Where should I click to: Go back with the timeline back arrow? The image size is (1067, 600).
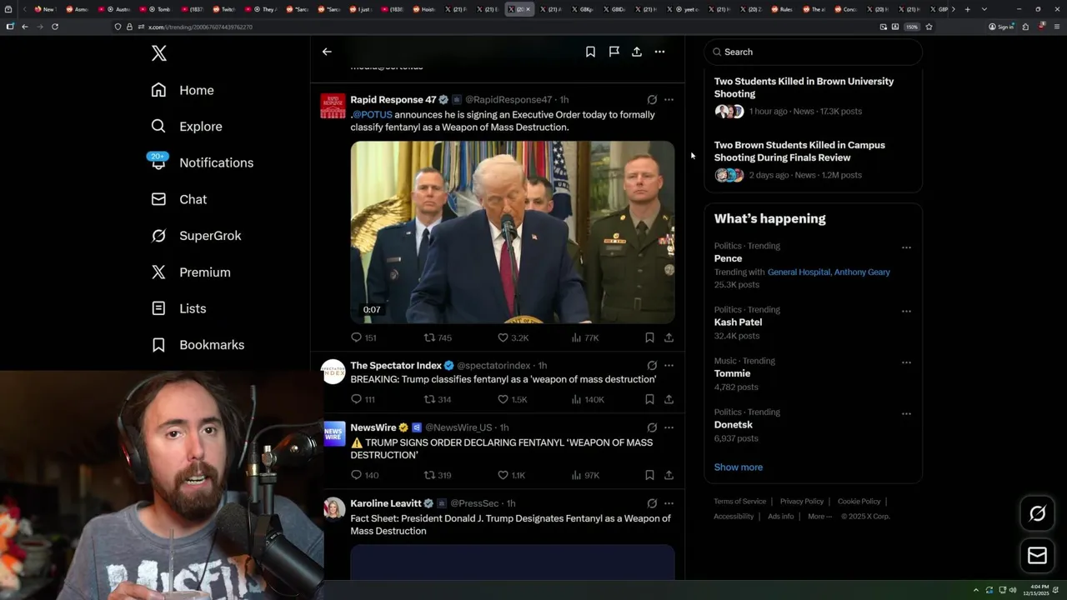tap(327, 52)
